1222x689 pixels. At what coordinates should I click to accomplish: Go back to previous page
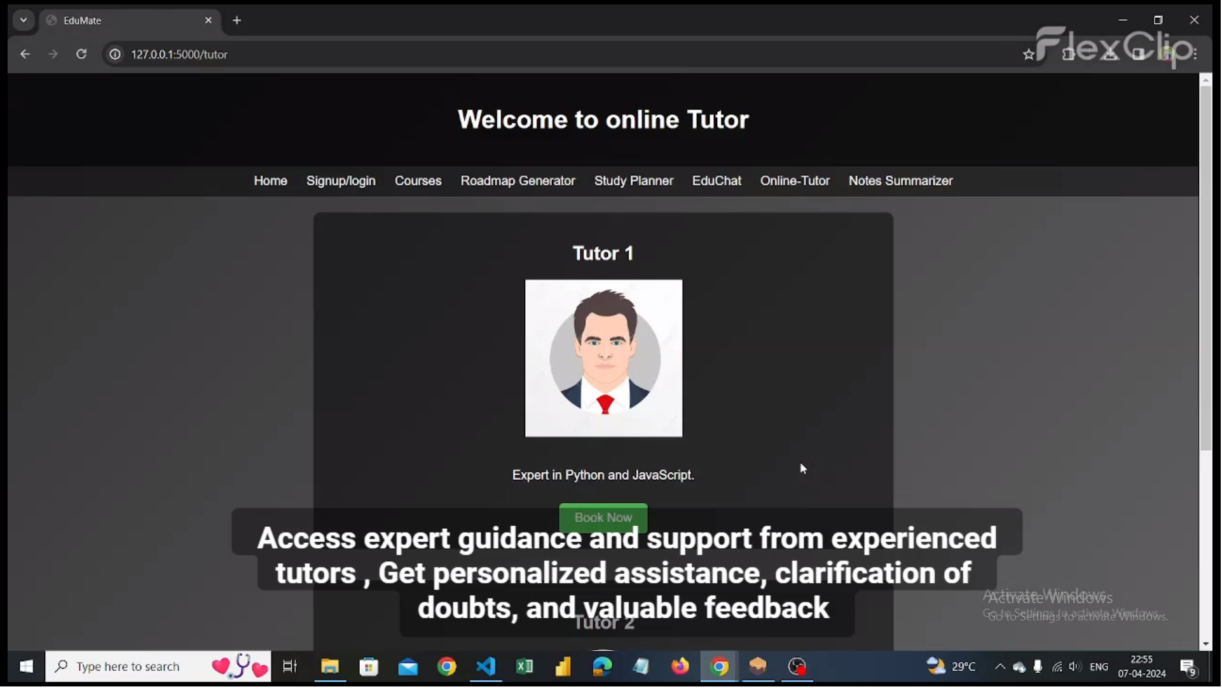pos(25,55)
